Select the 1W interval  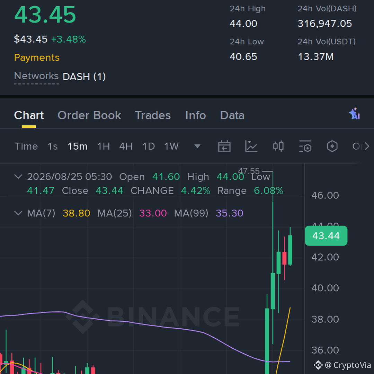coord(171,146)
